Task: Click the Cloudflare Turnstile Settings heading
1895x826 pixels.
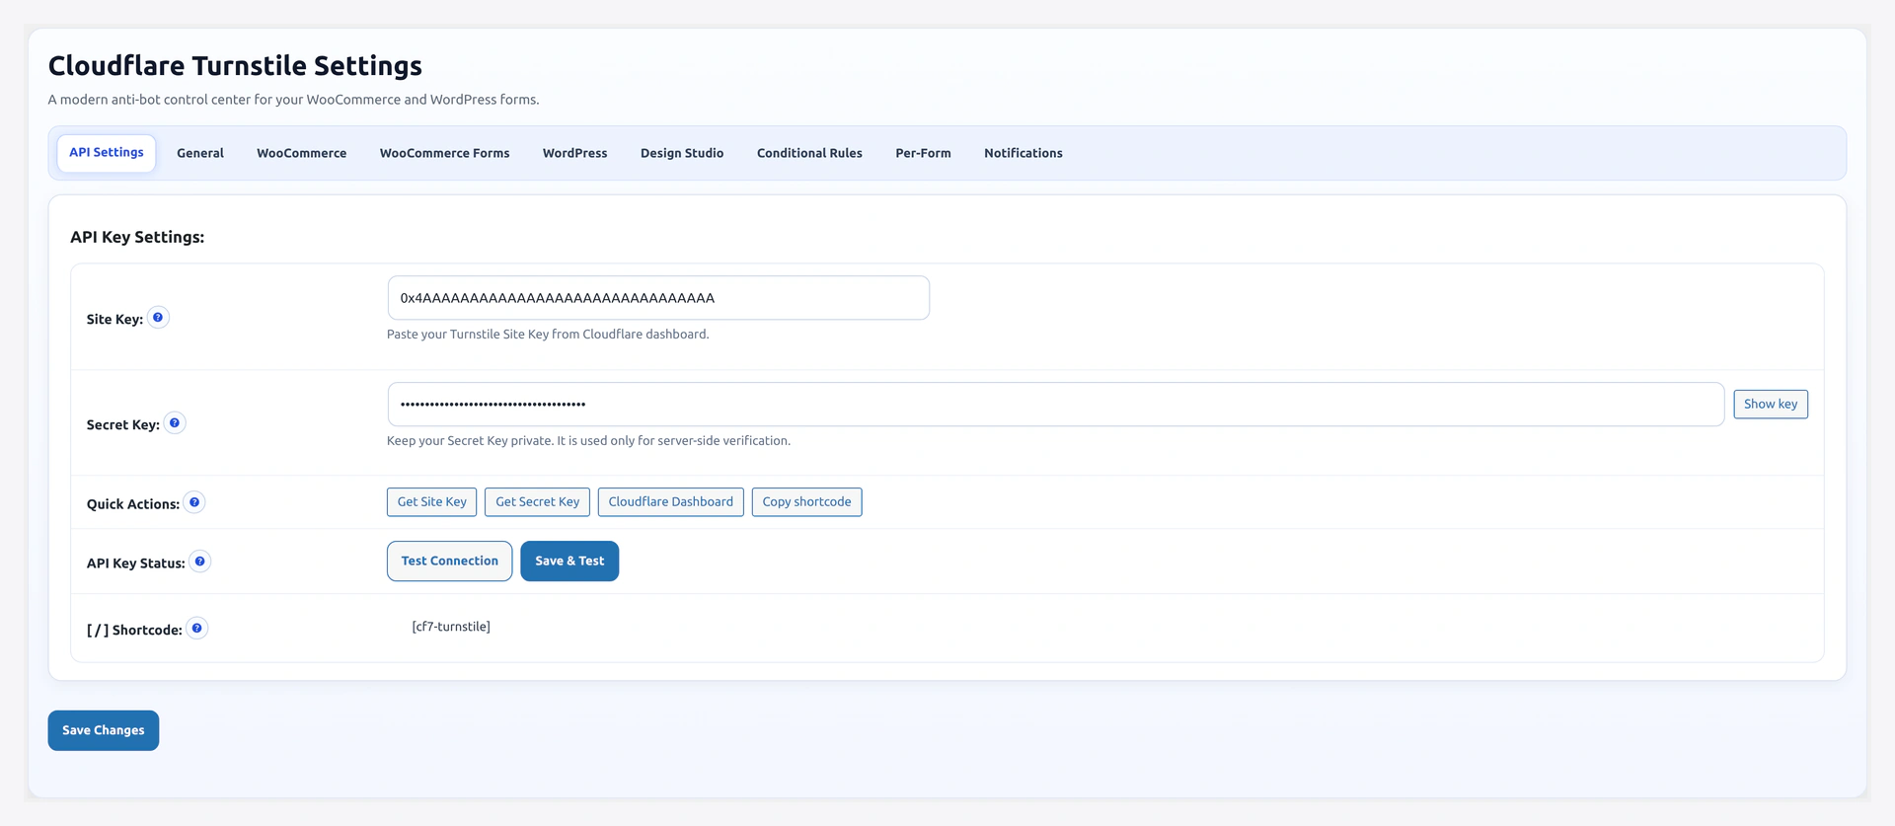Action: pyautogui.click(x=235, y=66)
